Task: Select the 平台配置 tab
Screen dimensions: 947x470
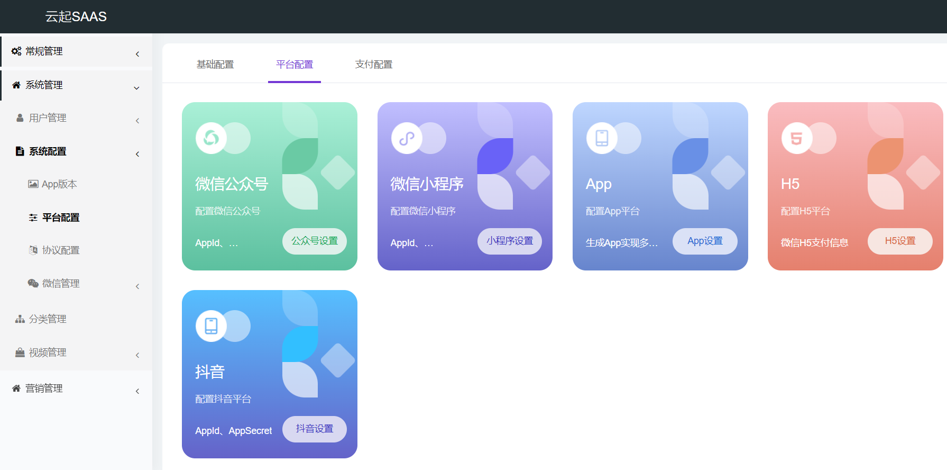Action: 295,65
